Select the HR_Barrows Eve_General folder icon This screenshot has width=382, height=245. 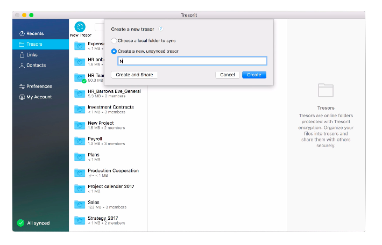(x=80, y=93)
